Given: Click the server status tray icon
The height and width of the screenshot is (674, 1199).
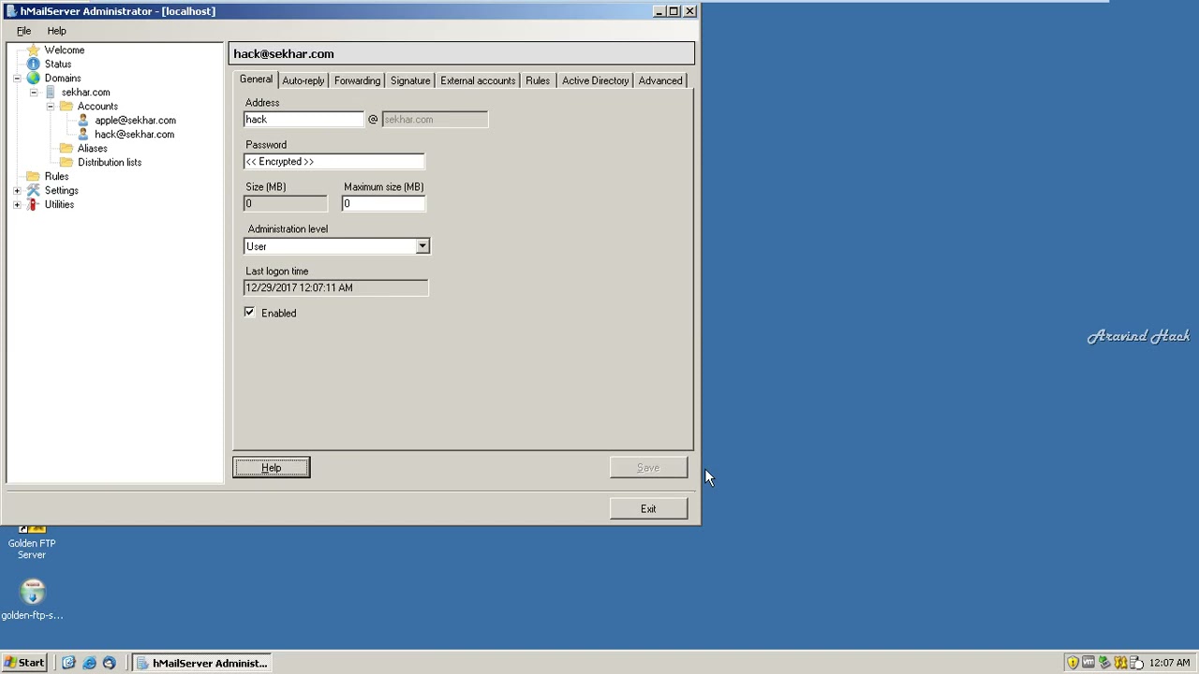Looking at the screenshot, I should pos(1136,663).
